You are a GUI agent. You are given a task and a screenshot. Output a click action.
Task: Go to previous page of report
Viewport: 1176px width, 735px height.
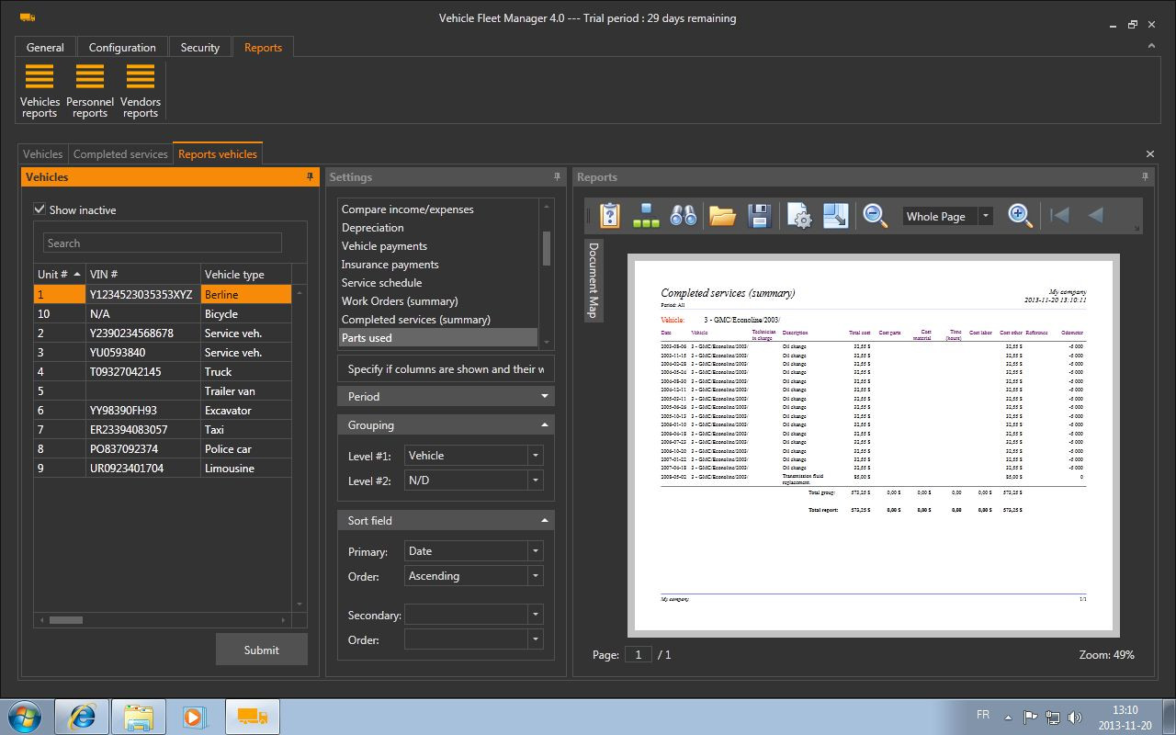point(1095,216)
